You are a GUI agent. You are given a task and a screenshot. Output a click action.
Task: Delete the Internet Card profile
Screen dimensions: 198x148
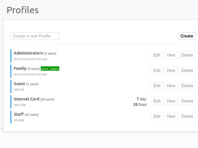187,101
